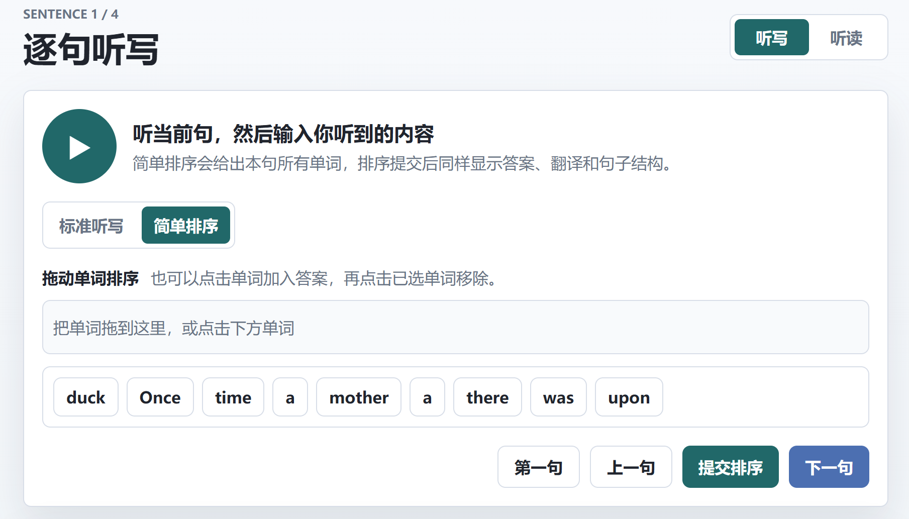Add word "upon" to answer
The image size is (909, 519).
pos(629,397)
